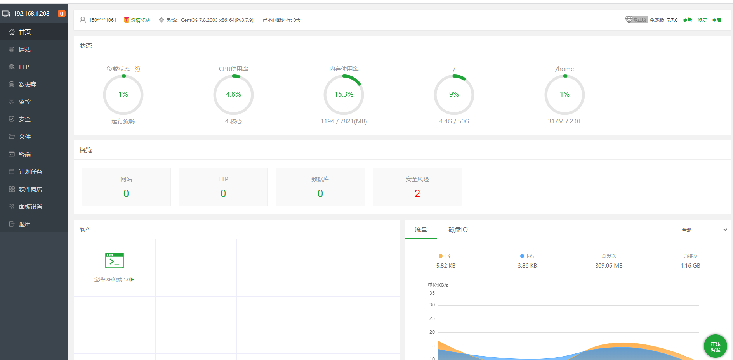Click the 1194 / 7821(MB) memory text

(344, 121)
